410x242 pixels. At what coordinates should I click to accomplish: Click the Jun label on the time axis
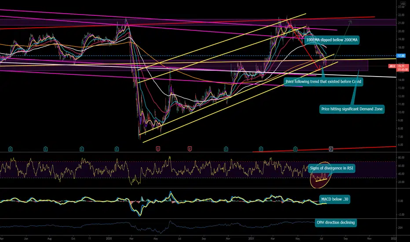click(x=26, y=238)
